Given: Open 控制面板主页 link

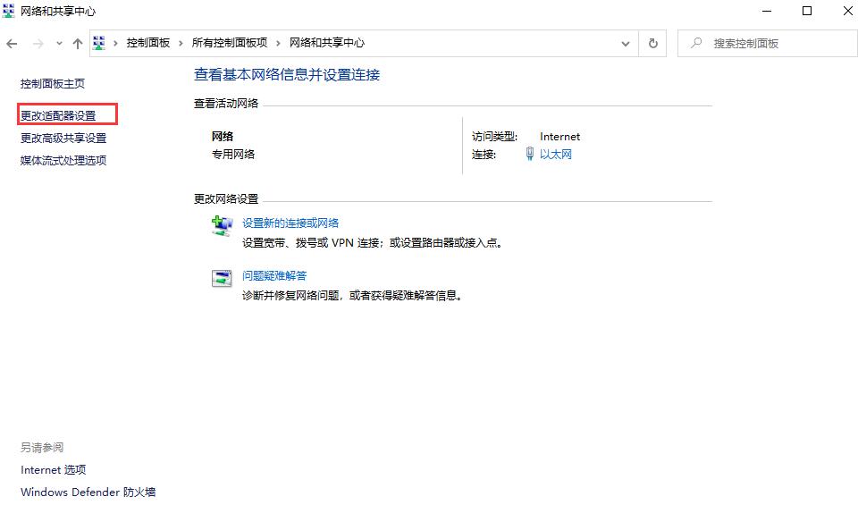Looking at the screenshot, I should click(53, 84).
